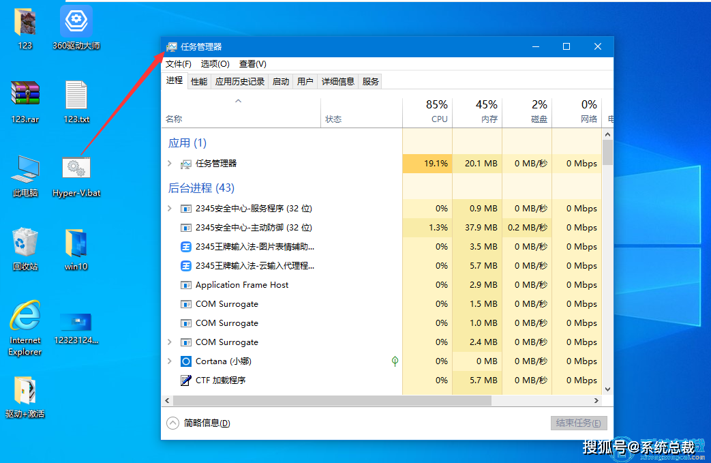711x463 pixels.
Task: Select the Application Frame Host process icon
Action: (185, 284)
